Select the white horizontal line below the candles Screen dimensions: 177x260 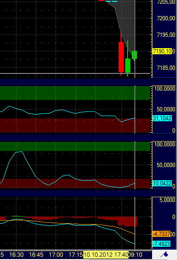75,73
